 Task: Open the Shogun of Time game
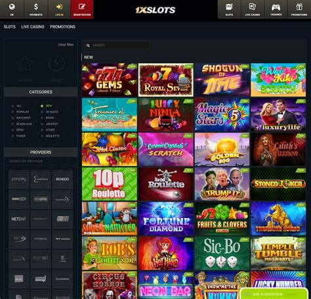point(222,80)
